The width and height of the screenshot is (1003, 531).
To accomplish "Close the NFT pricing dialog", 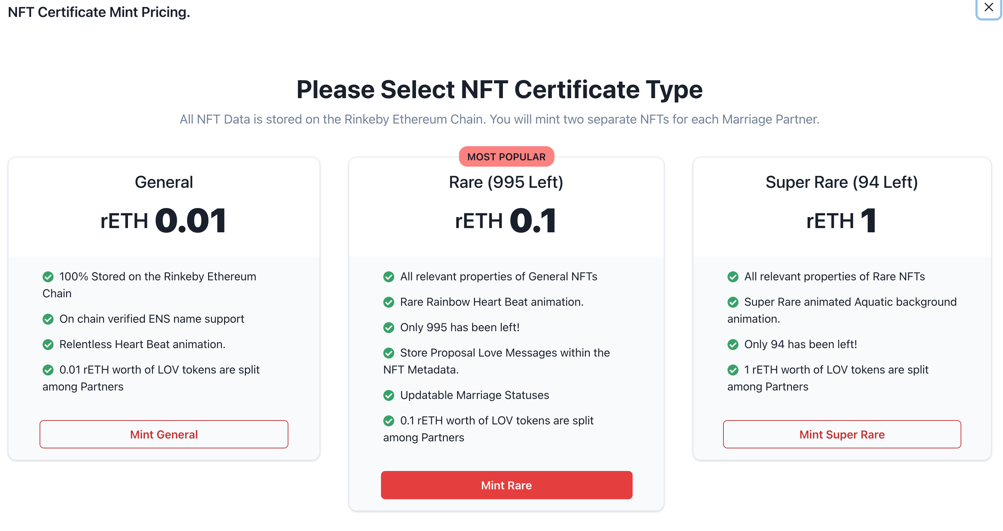I will (988, 7).
